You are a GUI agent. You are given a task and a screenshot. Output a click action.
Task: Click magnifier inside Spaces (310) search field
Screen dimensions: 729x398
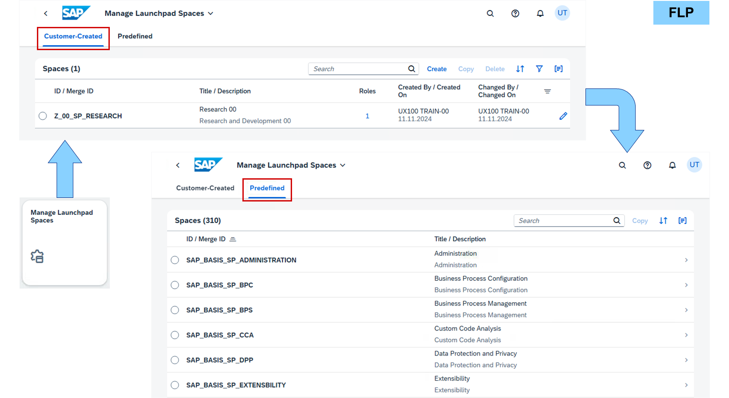(x=617, y=221)
